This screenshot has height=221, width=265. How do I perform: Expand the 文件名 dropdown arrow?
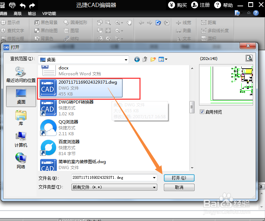154,177
